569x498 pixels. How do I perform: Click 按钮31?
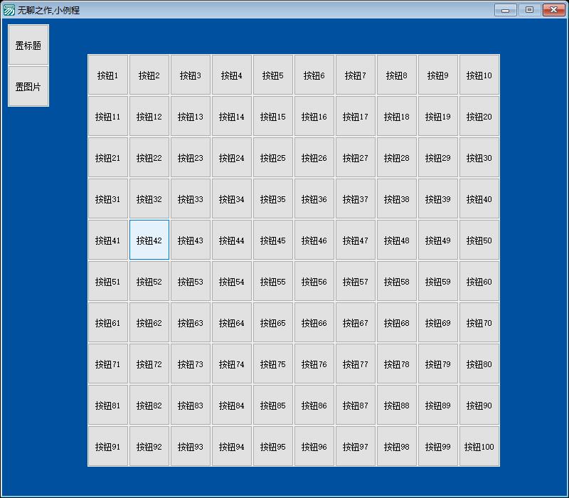[x=108, y=198]
